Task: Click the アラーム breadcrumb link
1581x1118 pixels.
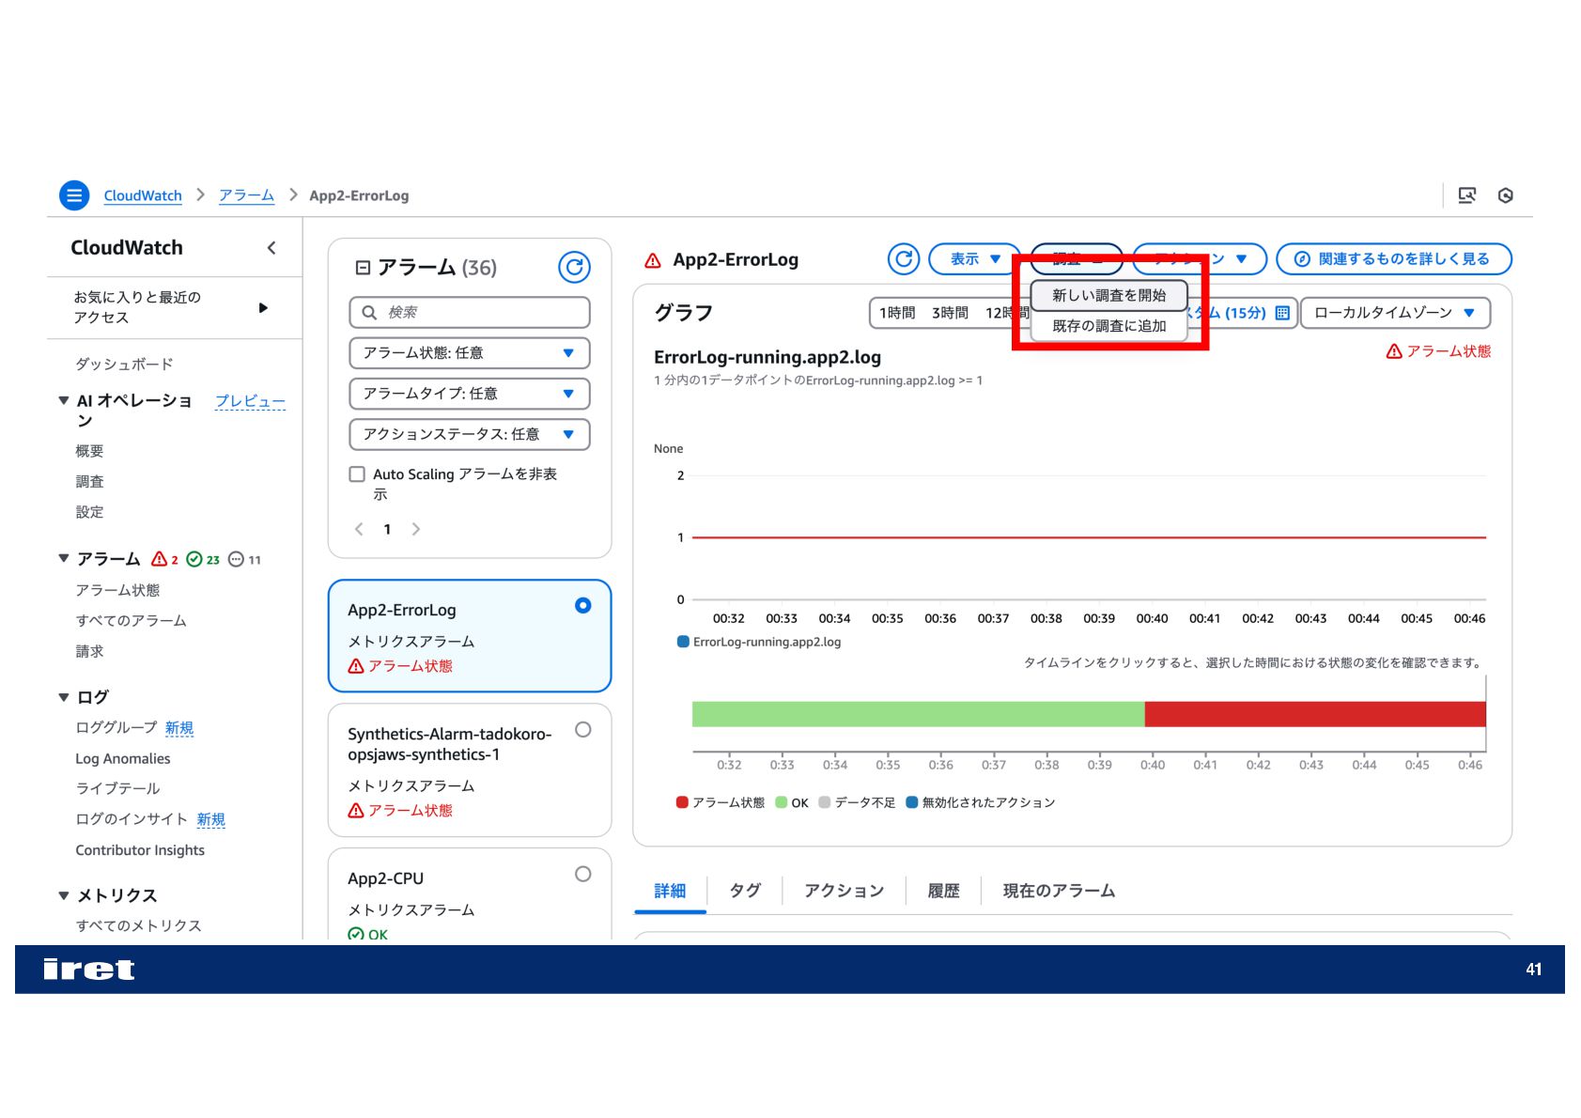Action: coord(246,195)
